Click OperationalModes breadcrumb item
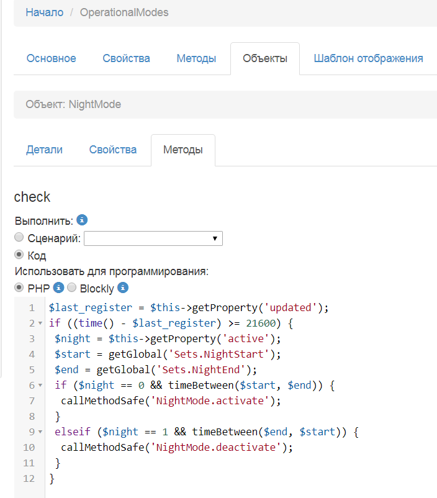Viewport: 437px width, 498px height. [x=124, y=12]
